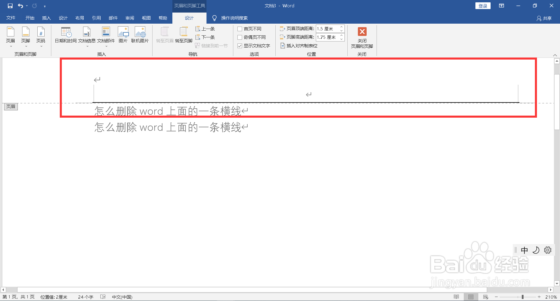Insert a picture into the header
This screenshot has height=301, width=560.
click(x=123, y=34)
